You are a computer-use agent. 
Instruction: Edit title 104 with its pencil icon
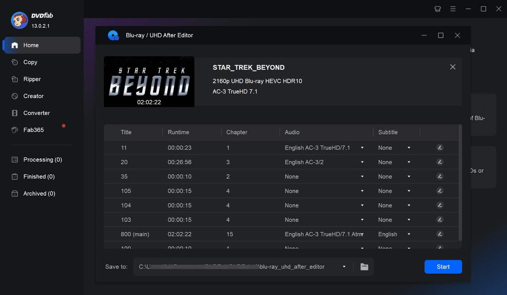coord(440,205)
